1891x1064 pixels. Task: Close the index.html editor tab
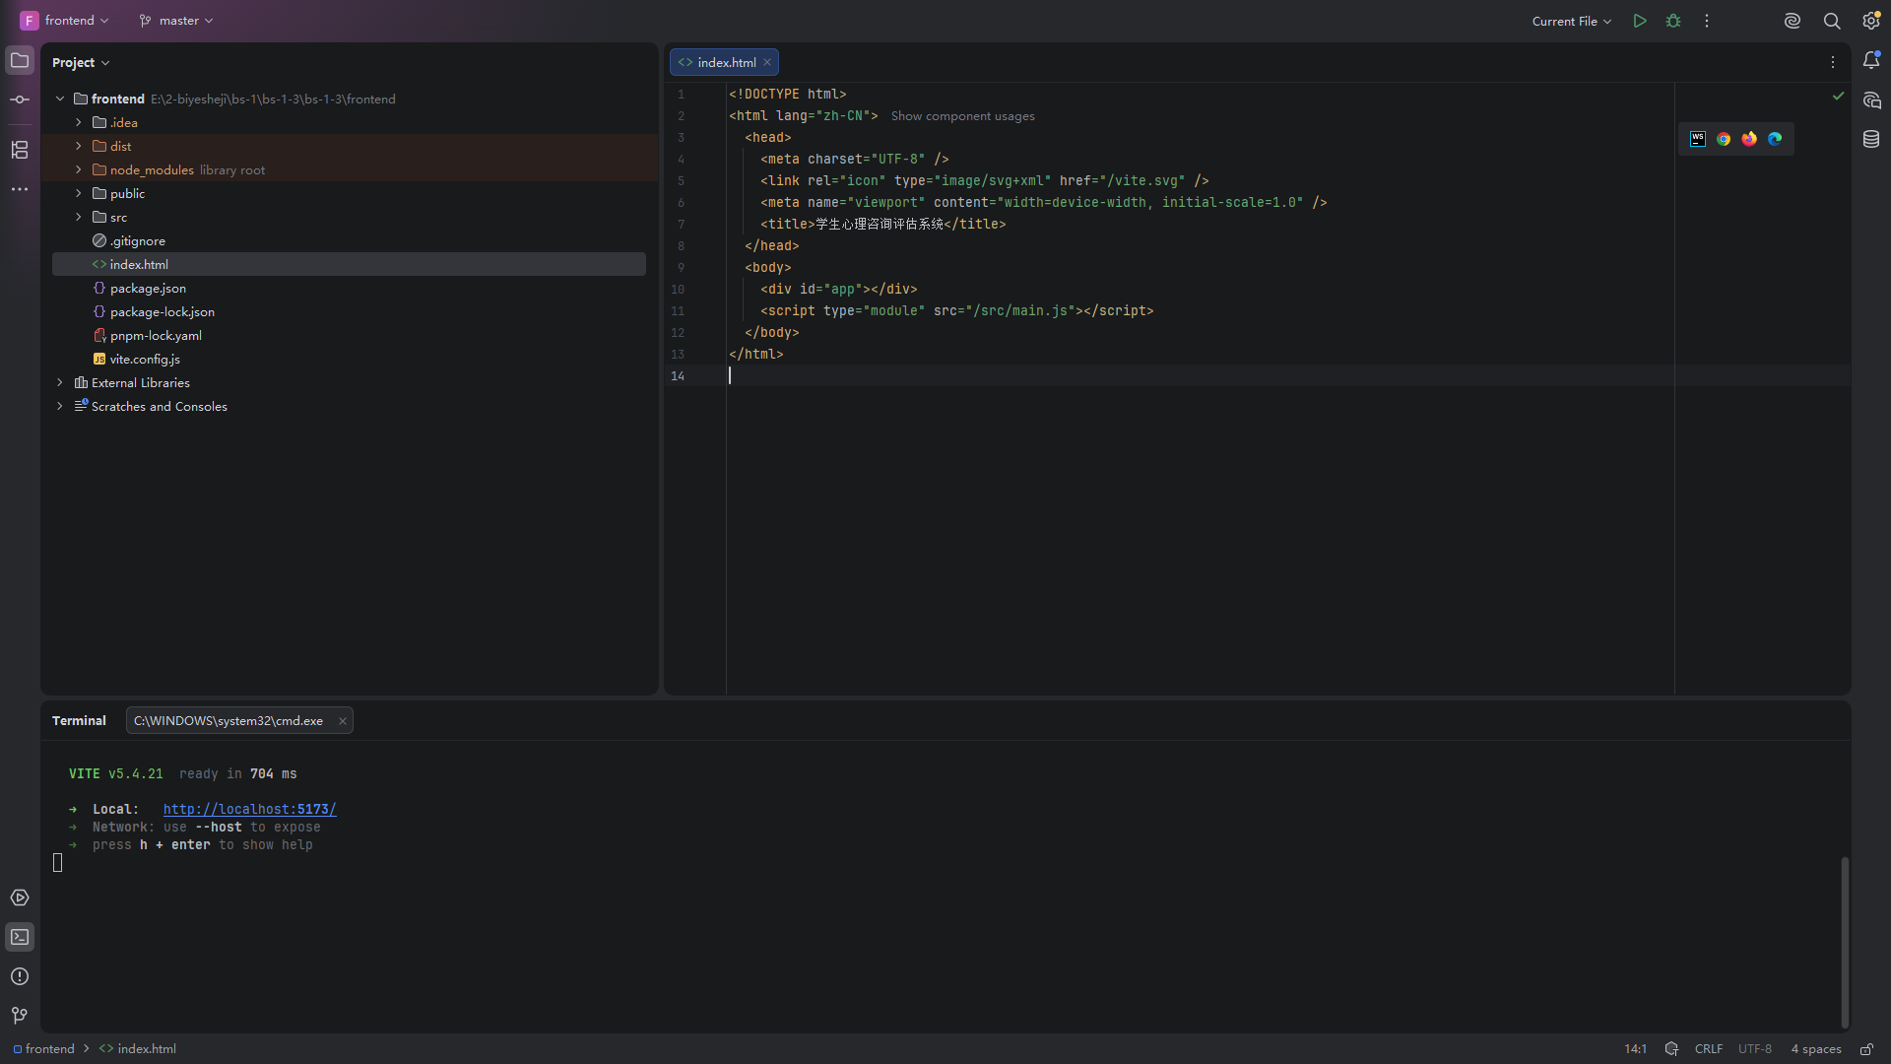tap(767, 62)
